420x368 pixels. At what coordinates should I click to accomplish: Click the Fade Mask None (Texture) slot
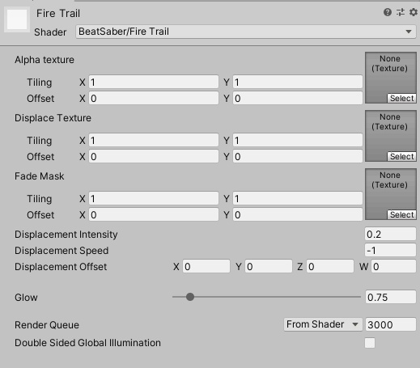pyautogui.click(x=391, y=194)
